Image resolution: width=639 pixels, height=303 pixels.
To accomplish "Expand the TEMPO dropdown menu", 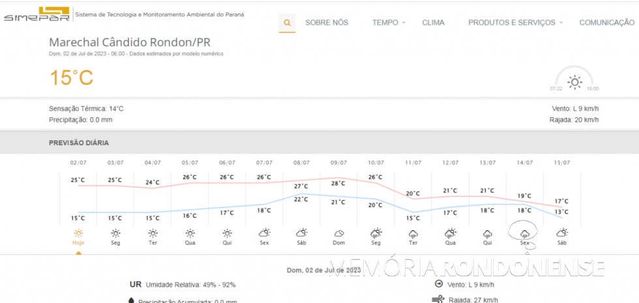I will coord(389,23).
